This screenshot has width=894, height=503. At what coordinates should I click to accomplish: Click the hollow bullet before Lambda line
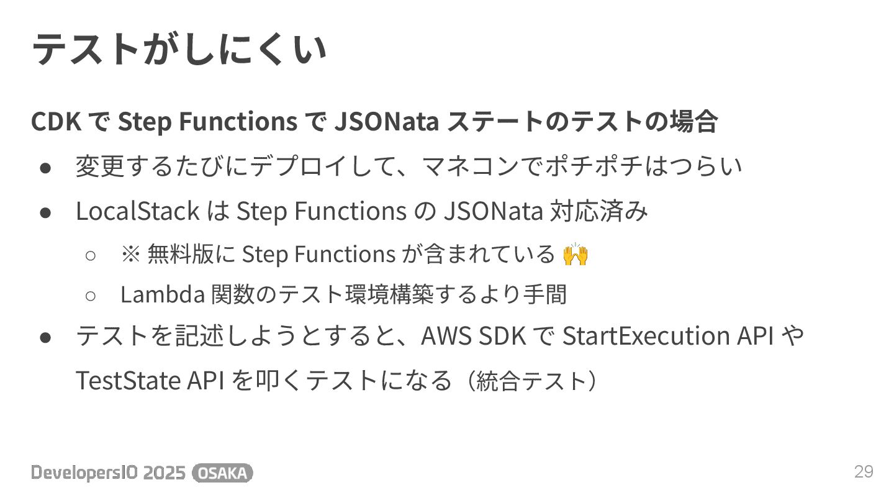pos(90,296)
